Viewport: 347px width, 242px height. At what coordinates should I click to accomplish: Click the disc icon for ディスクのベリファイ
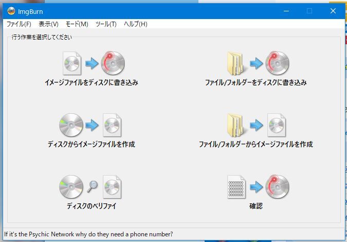[71, 187]
